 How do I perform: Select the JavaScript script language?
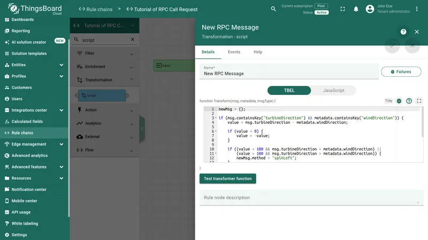click(x=333, y=91)
